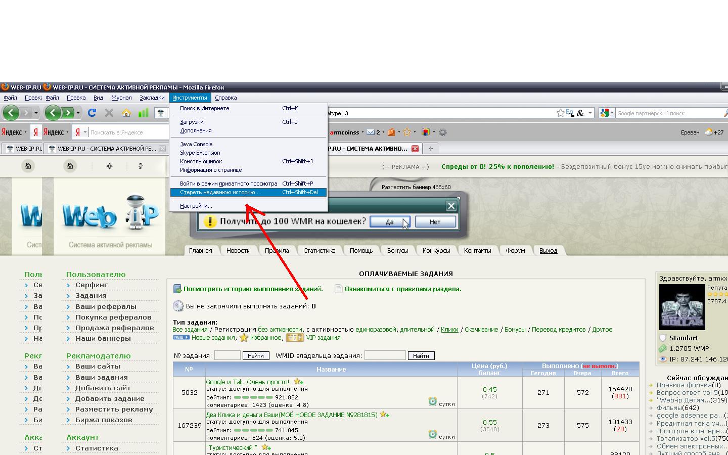This screenshot has width=728, height=455.
Task: Open Yandex bar settings gear icon
Action: 443,132
